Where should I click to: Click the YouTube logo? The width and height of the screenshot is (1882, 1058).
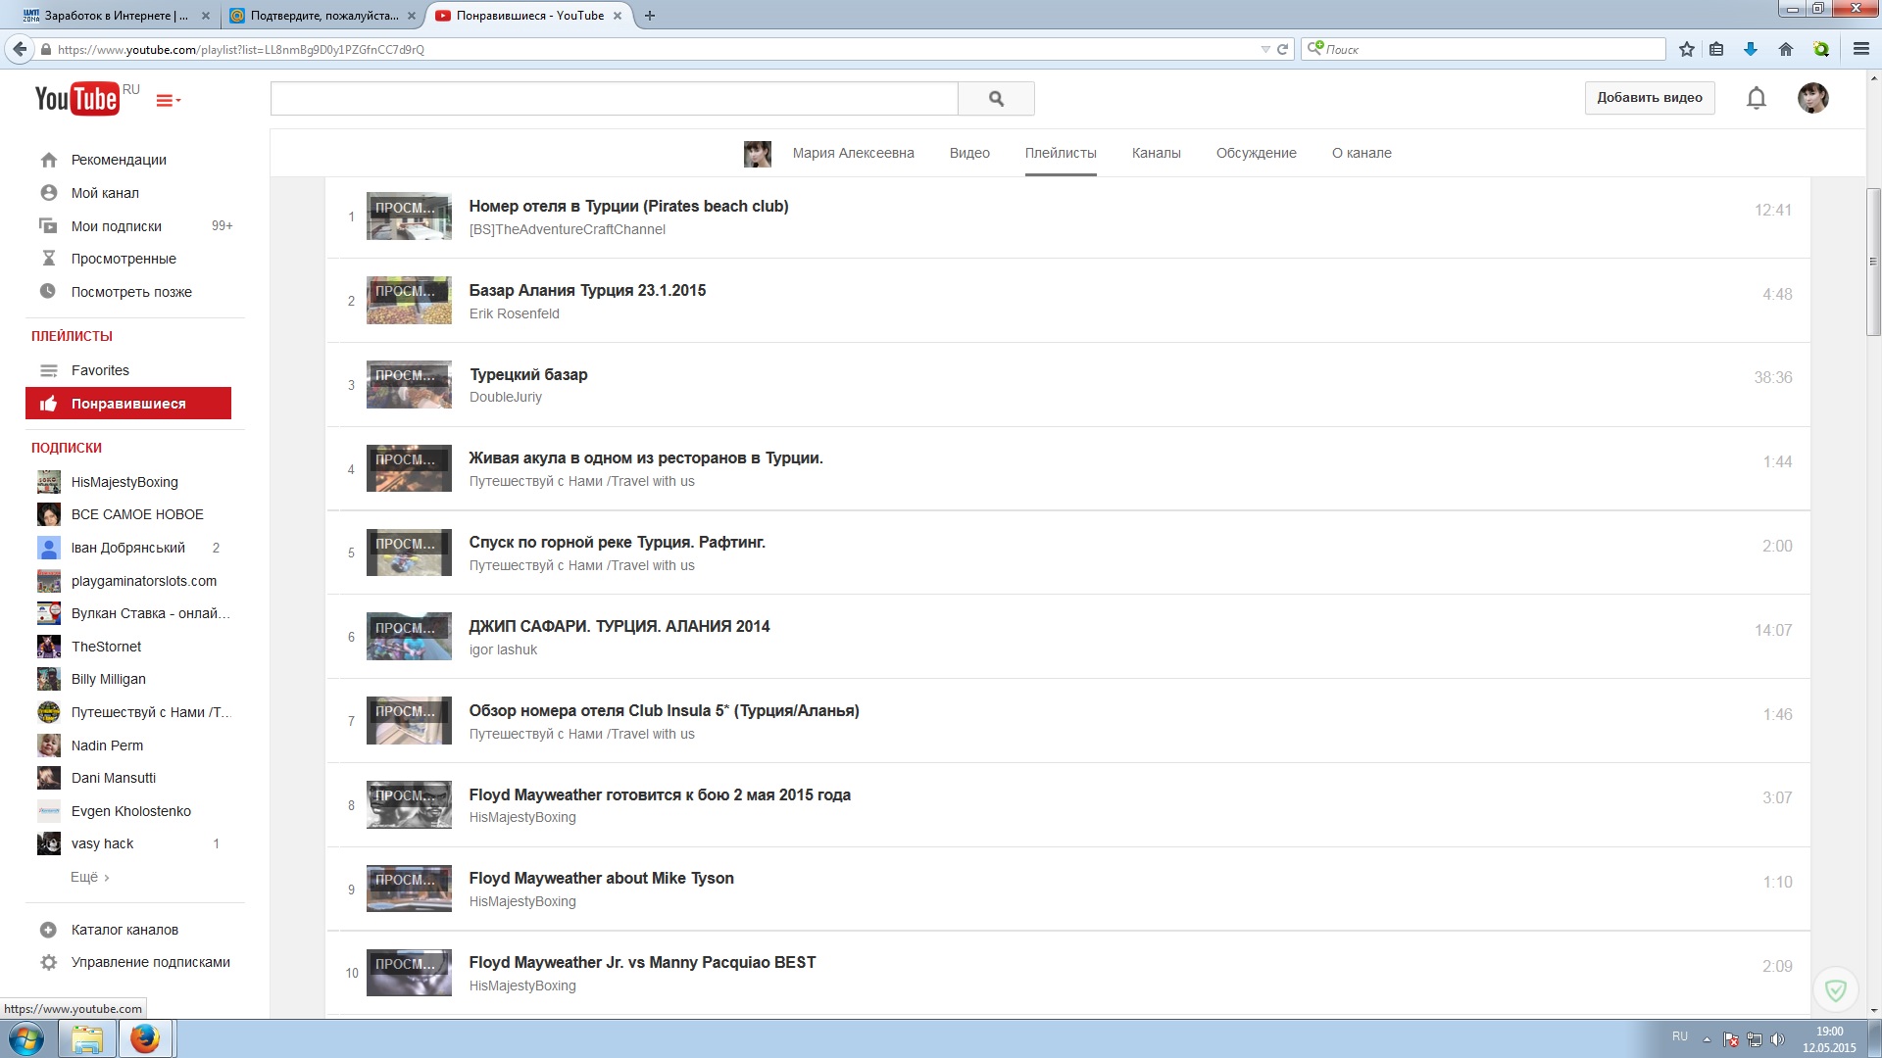76,99
